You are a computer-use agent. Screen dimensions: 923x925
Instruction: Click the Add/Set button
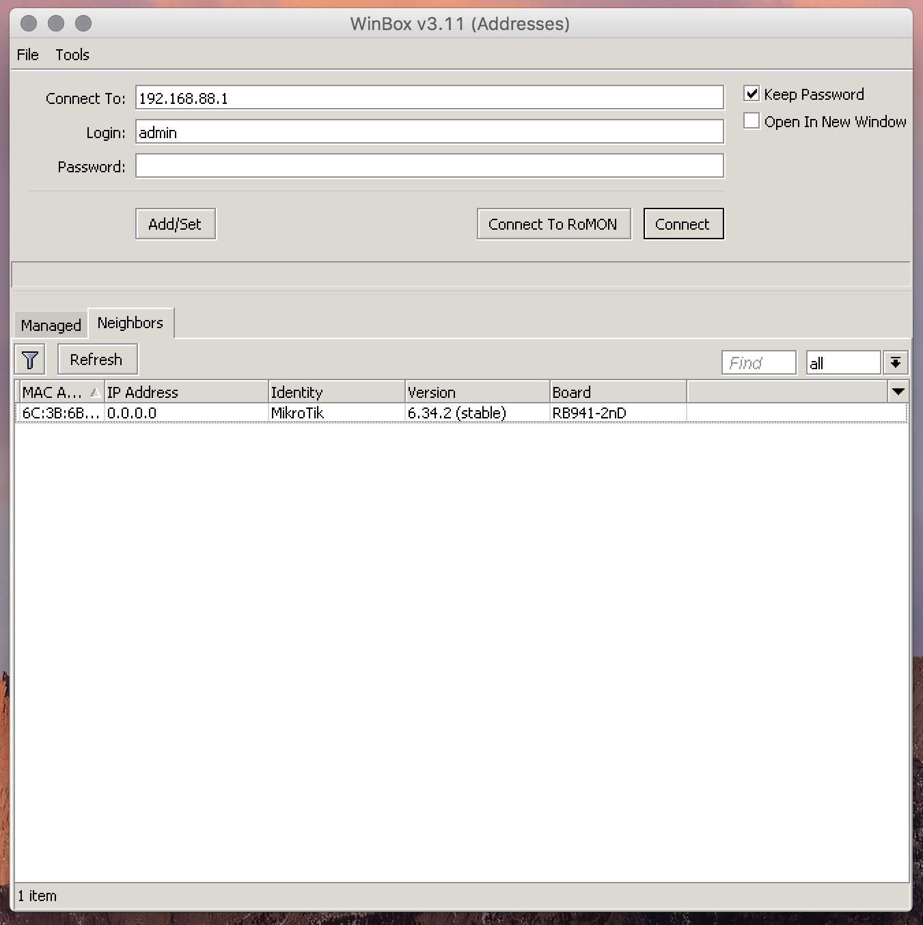175,224
